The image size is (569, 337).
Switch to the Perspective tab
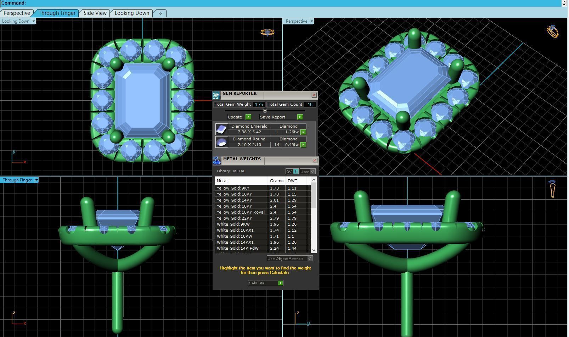pos(17,13)
